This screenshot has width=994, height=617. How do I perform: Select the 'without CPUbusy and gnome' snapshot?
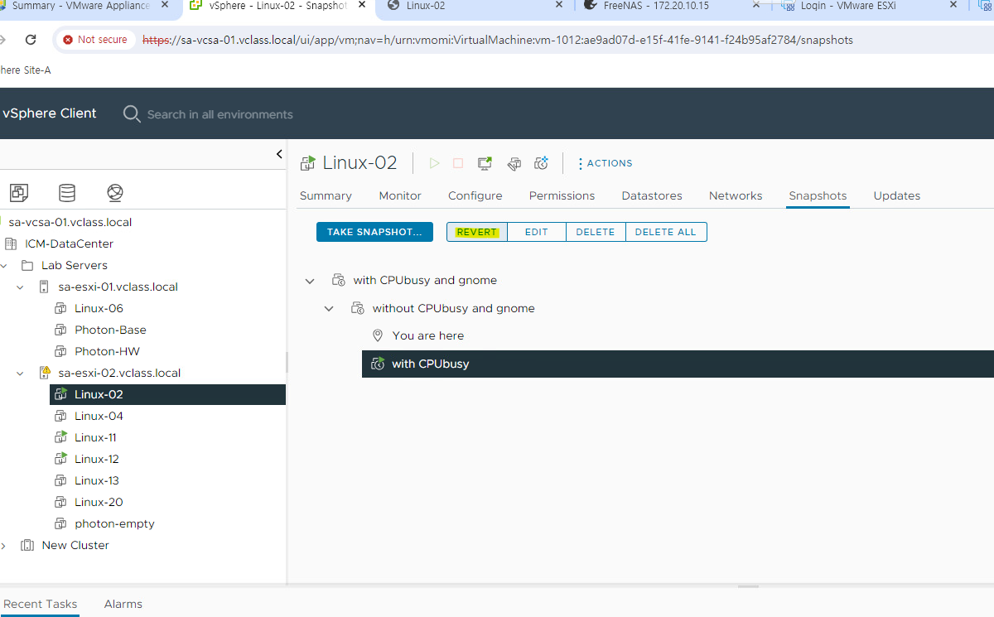(x=453, y=308)
